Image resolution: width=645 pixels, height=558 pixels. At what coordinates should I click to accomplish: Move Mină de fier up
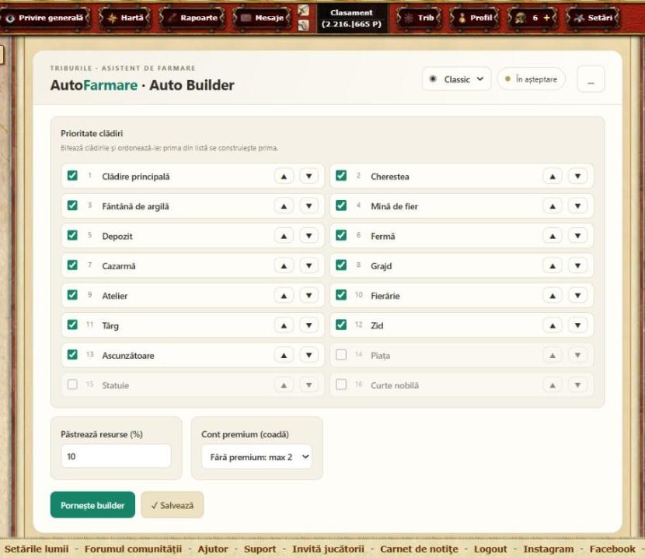pos(553,206)
